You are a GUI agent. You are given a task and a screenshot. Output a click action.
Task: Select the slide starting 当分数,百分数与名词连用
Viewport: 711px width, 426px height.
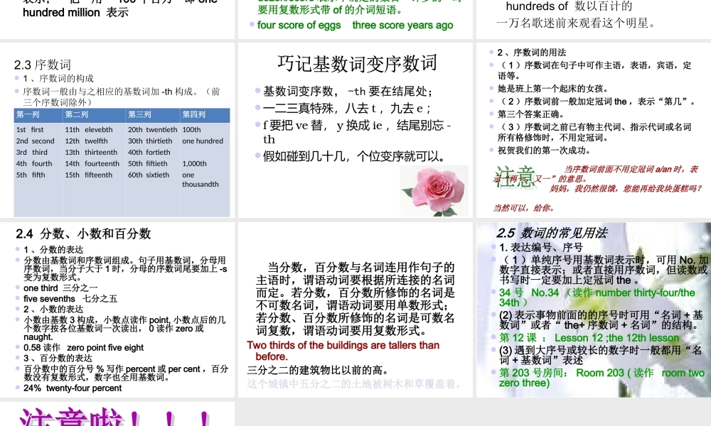point(355,310)
